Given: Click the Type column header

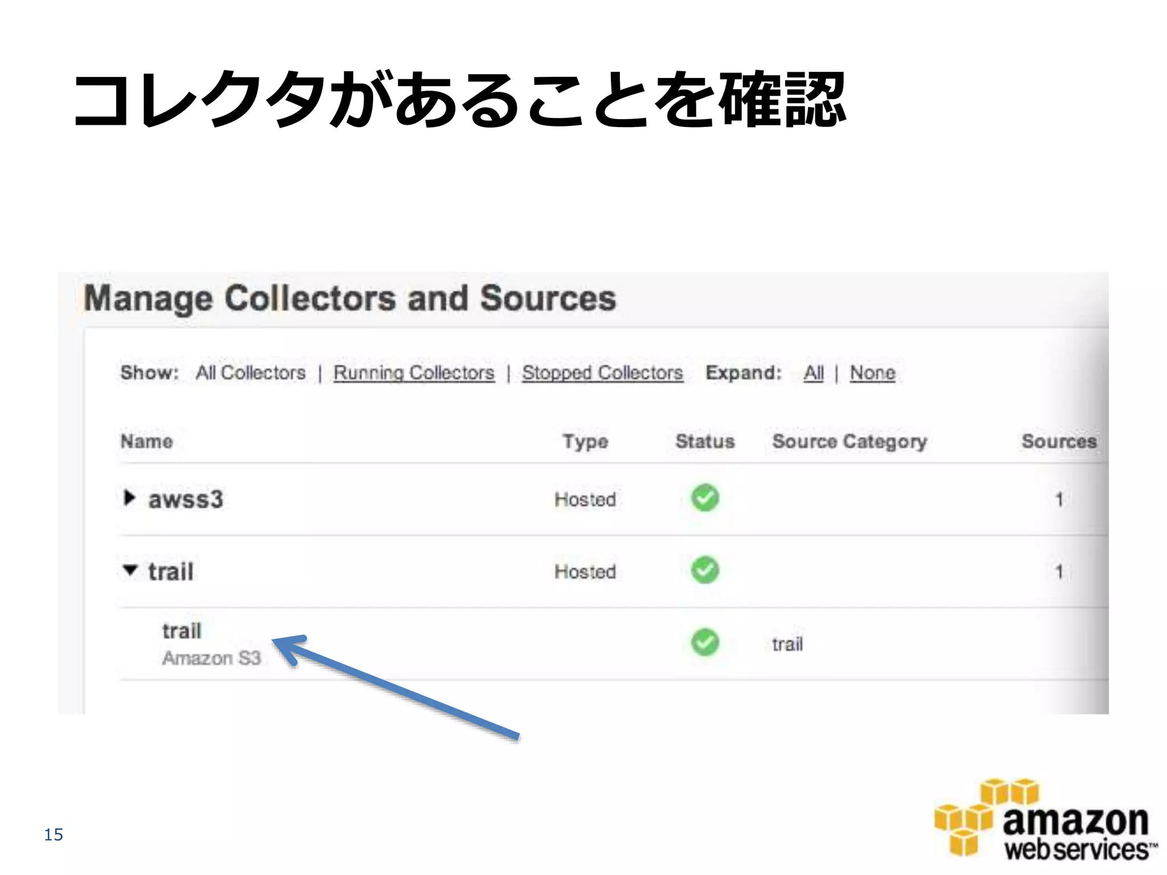Looking at the screenshot, I should pos(585,441).
